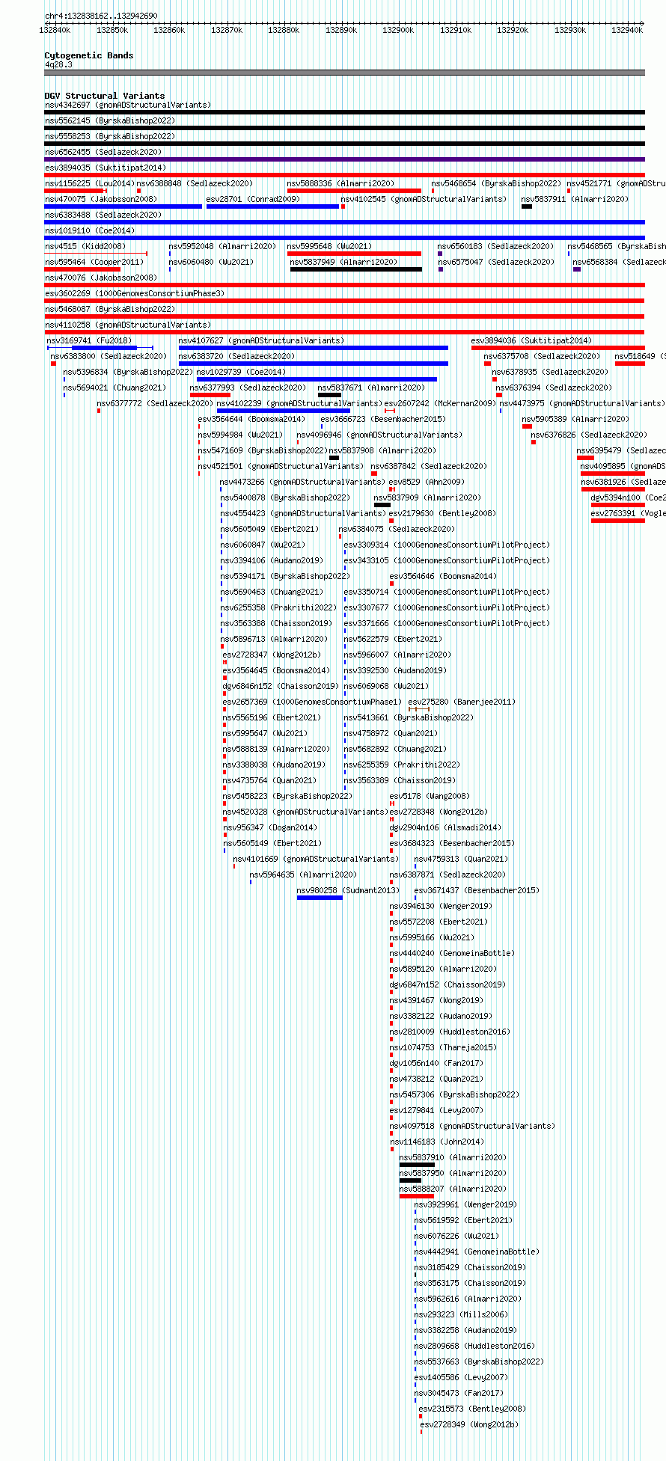
Task: Select esv3894035 (Suktitipat2014) variant label
Action: [105, 168]
